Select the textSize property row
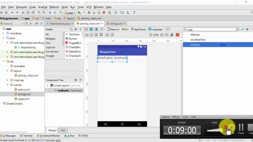 (218, 45)
